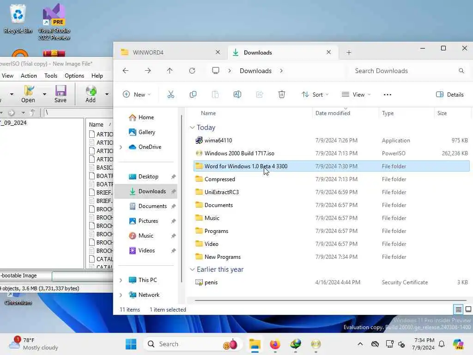Collapse the Today group

[192, 128]
